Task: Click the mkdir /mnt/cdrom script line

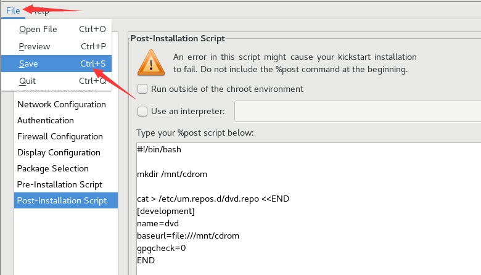Action: click(172, 174)
